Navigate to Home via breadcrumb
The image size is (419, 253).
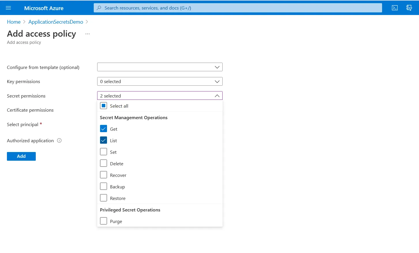[x=14, y=22]
